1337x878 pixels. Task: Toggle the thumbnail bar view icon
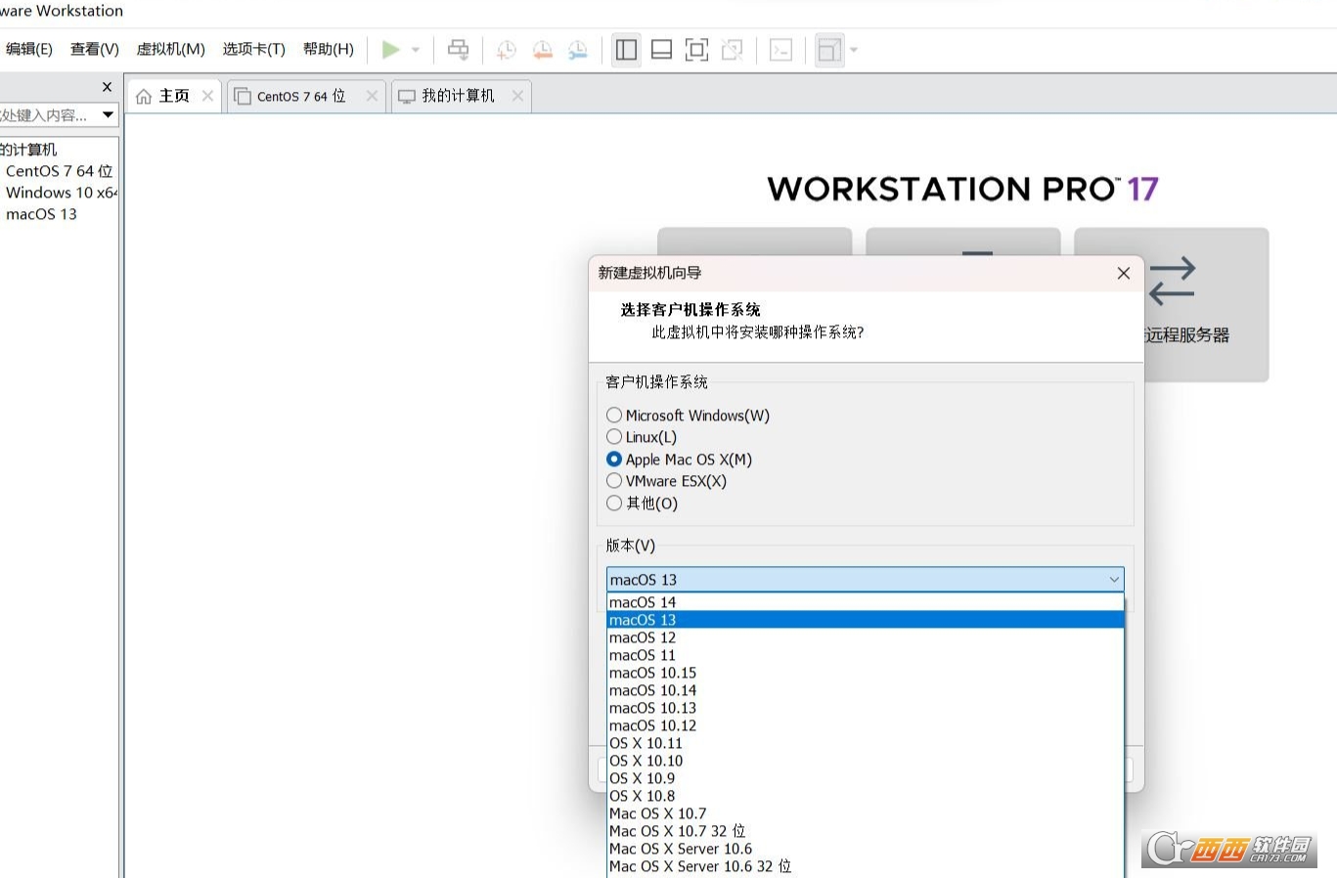[661, 50]
